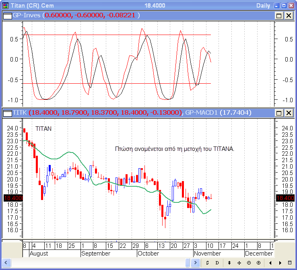
Task: Select the four-way pan arrows tool
Action: [x=239, y=263]
